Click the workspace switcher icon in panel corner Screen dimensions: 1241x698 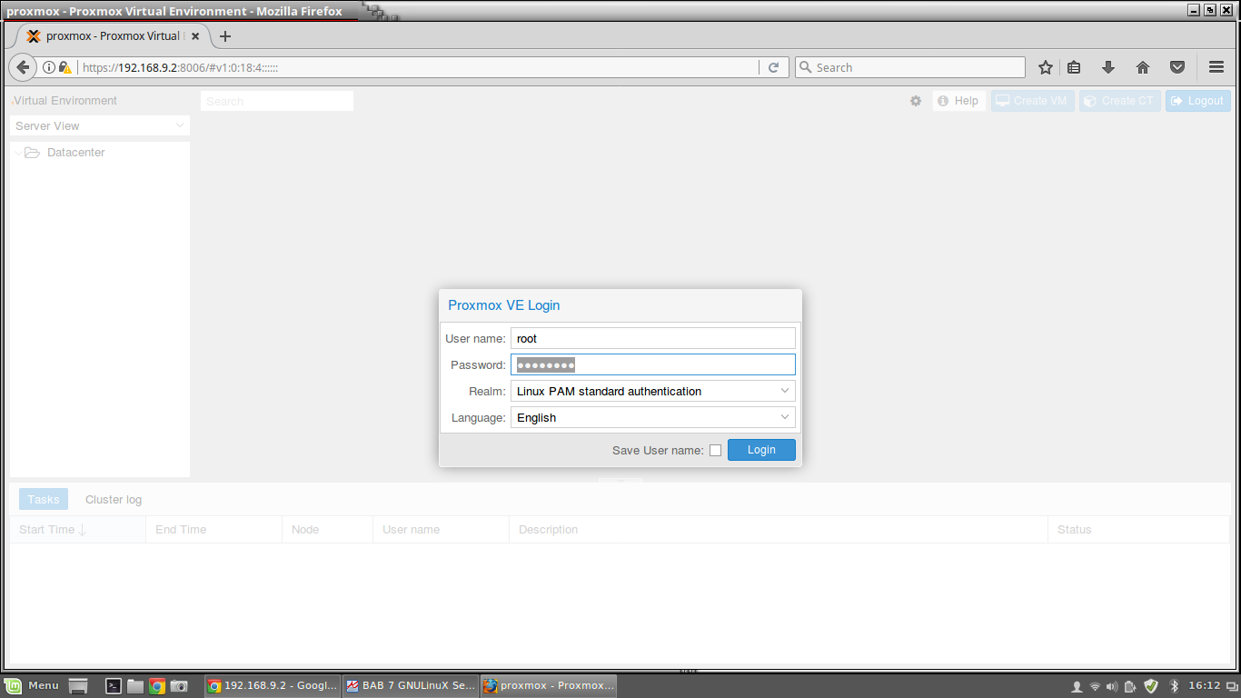pos(1232,686)
